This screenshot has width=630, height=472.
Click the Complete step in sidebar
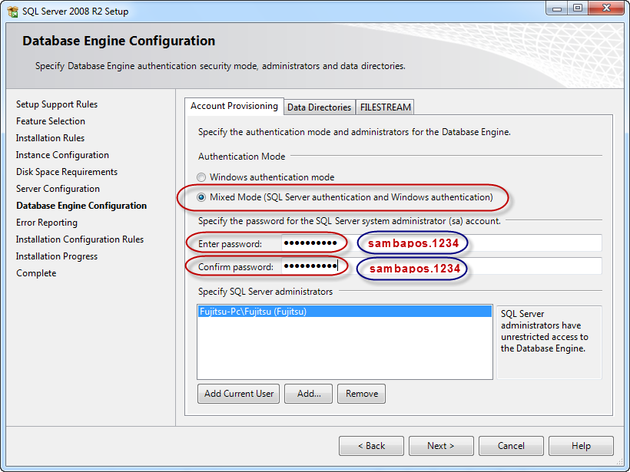pyautogui.click(x=36, y=273)
